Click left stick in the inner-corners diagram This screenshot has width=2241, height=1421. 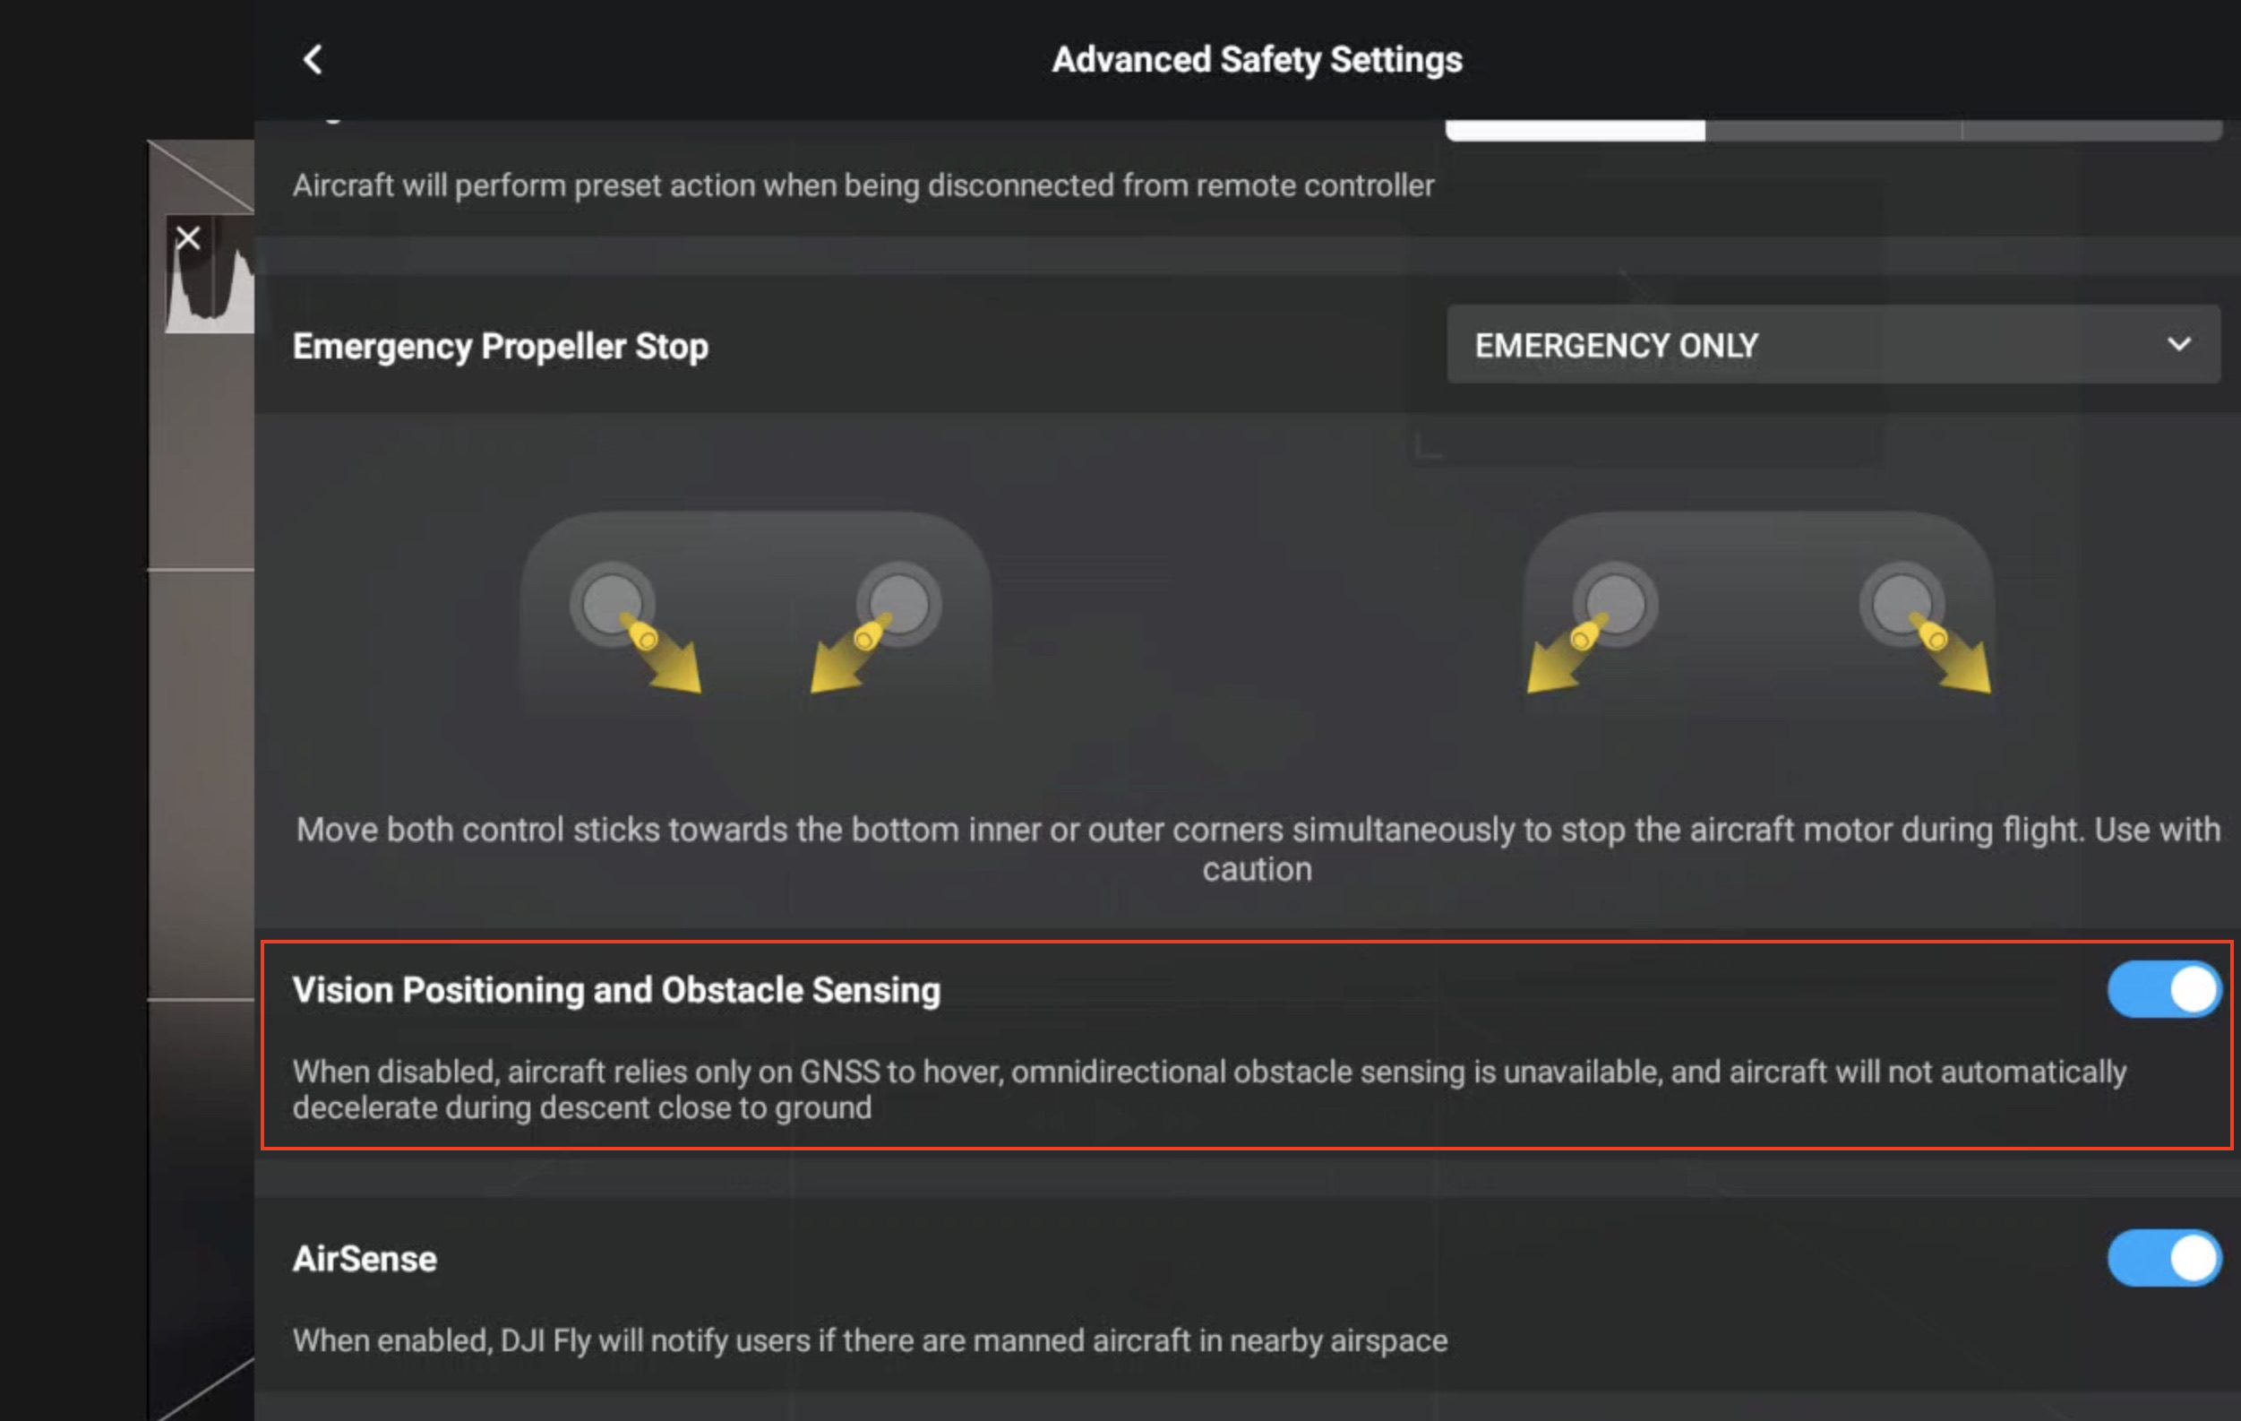[x=613, y=605]
